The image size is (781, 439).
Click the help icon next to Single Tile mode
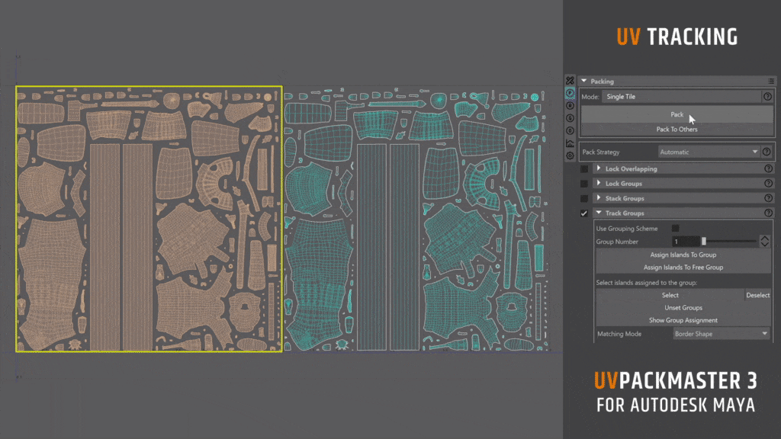pos(767,96)
